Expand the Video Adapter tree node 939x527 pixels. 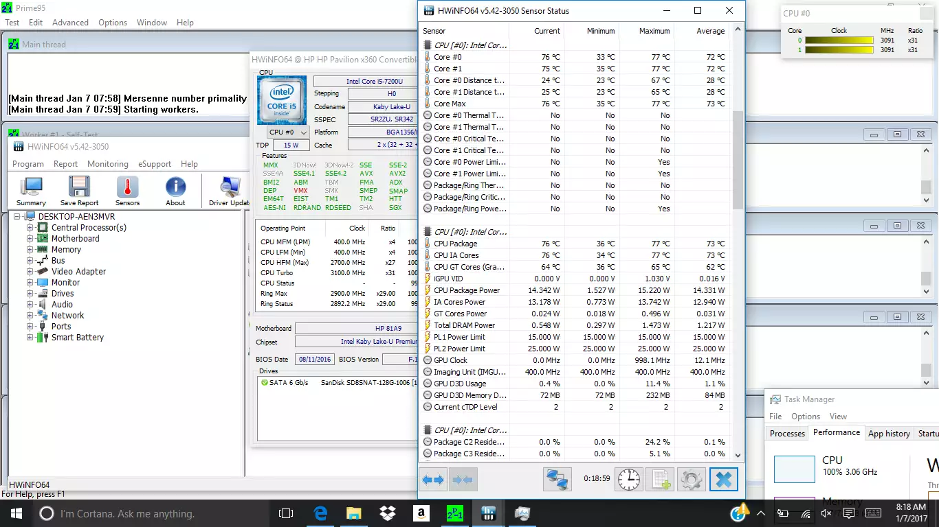(x=30, y=272)
